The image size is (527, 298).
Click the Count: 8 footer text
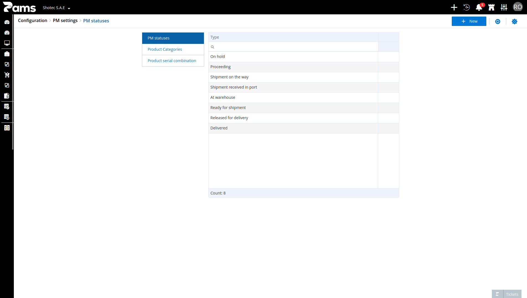coord(218,193)
